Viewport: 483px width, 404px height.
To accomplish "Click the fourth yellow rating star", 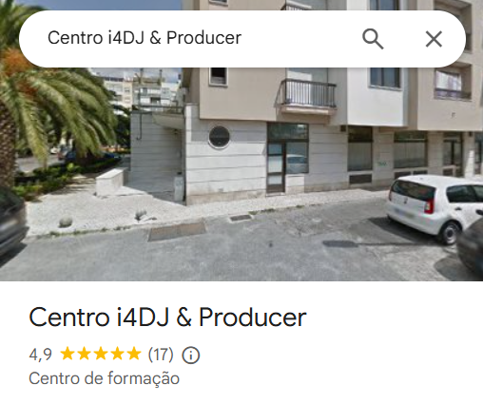I will point(117,354).
